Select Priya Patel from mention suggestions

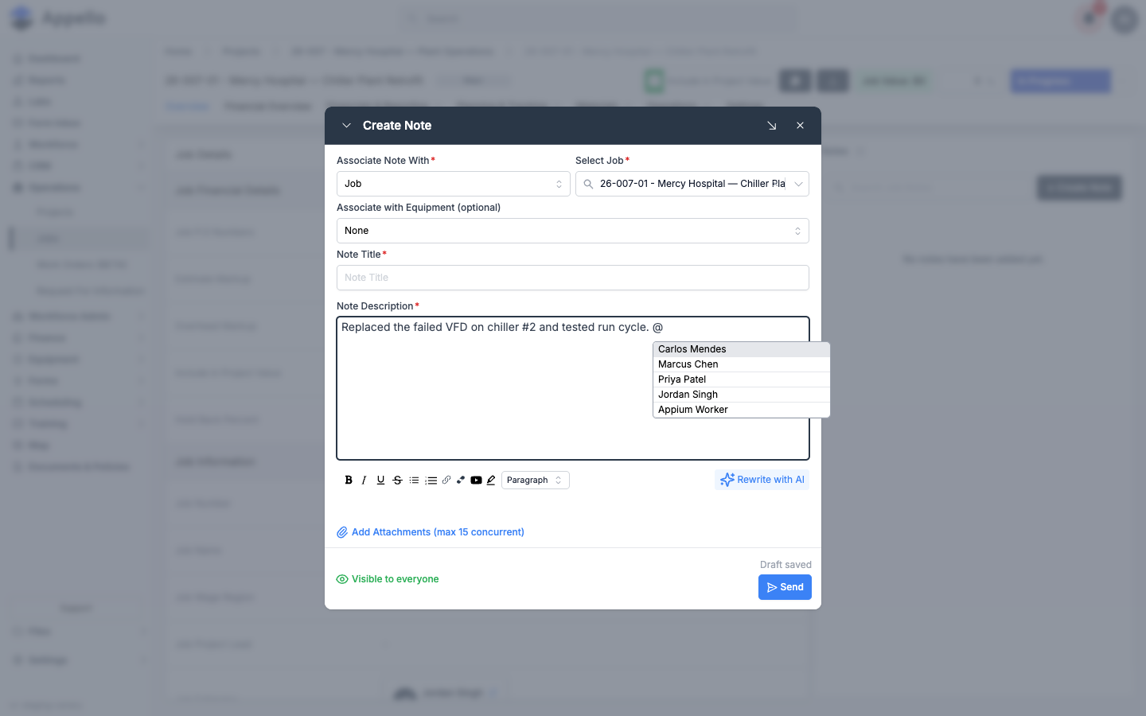pos(742,379)
